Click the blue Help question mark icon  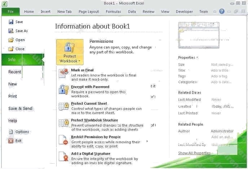pyautogui.click(x=222, y=11)
